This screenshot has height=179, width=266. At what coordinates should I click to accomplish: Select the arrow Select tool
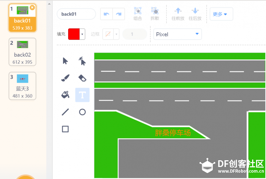65,61
